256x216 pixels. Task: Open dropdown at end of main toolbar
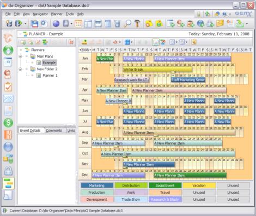tap(247, 23)
